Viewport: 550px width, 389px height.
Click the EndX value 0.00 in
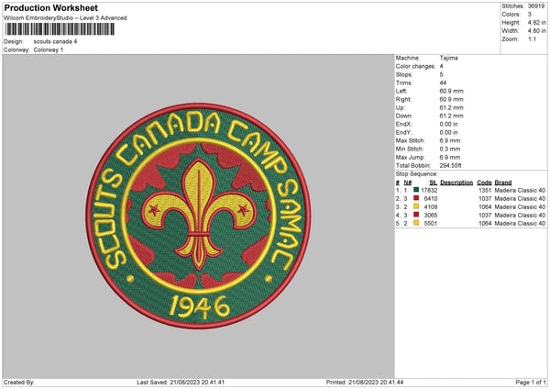point(448,124)
